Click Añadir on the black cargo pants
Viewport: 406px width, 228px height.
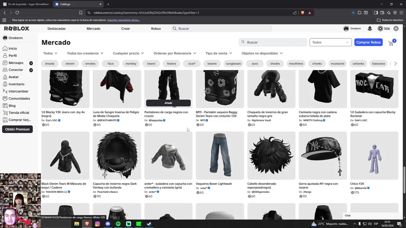point(168,103)
